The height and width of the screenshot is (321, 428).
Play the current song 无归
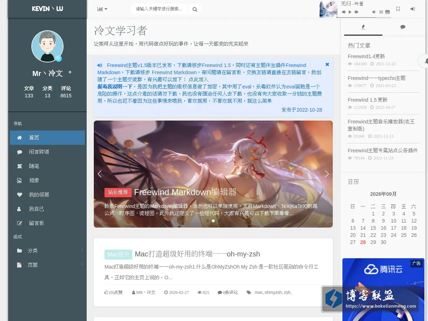(x=350, y=12)
